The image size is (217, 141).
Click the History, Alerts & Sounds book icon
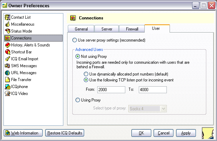coord(8,45)
